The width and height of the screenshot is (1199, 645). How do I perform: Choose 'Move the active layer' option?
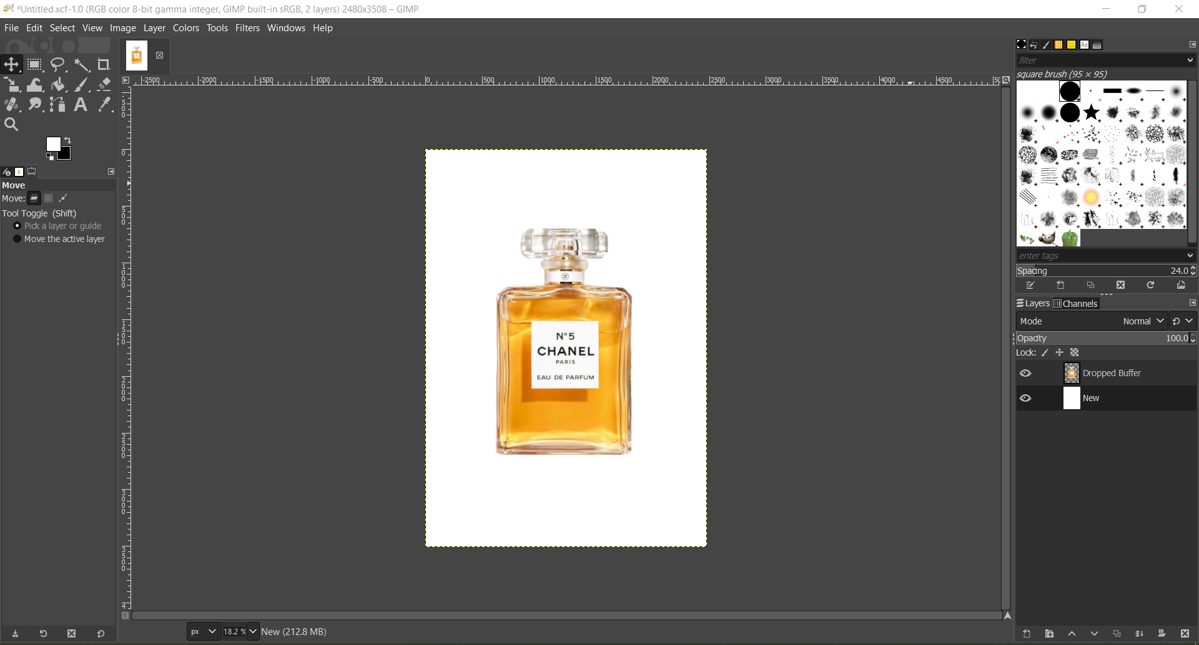(59, 240)
